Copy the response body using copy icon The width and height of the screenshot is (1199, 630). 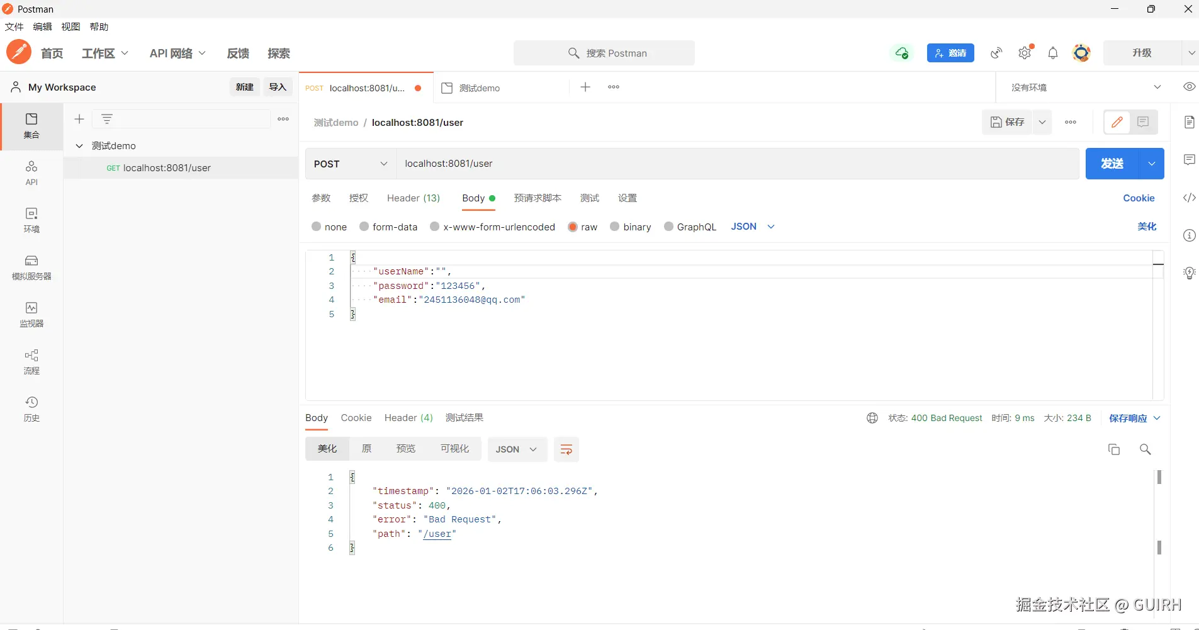point(1113,449)
